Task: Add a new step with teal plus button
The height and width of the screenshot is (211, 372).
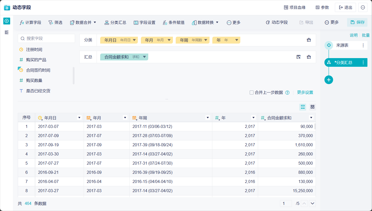Action: (329, 80)
